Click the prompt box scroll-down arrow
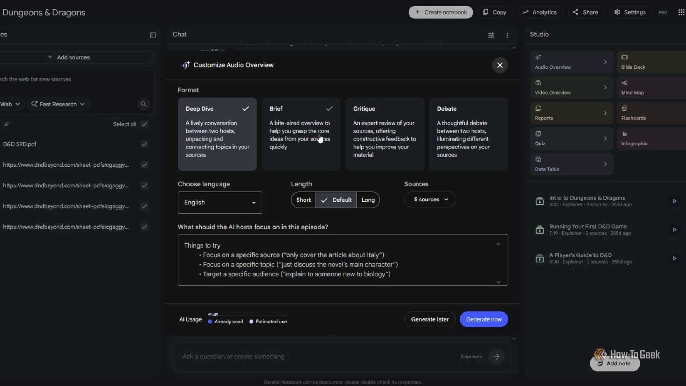The height and width of the screenshot is (386, 686). (x=498, y=282)
